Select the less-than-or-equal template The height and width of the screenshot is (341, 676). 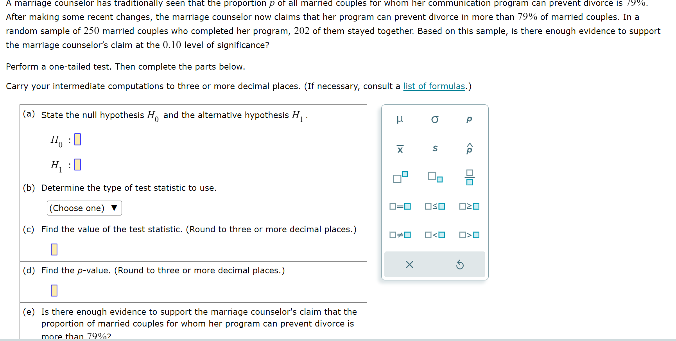click(434, 206)
